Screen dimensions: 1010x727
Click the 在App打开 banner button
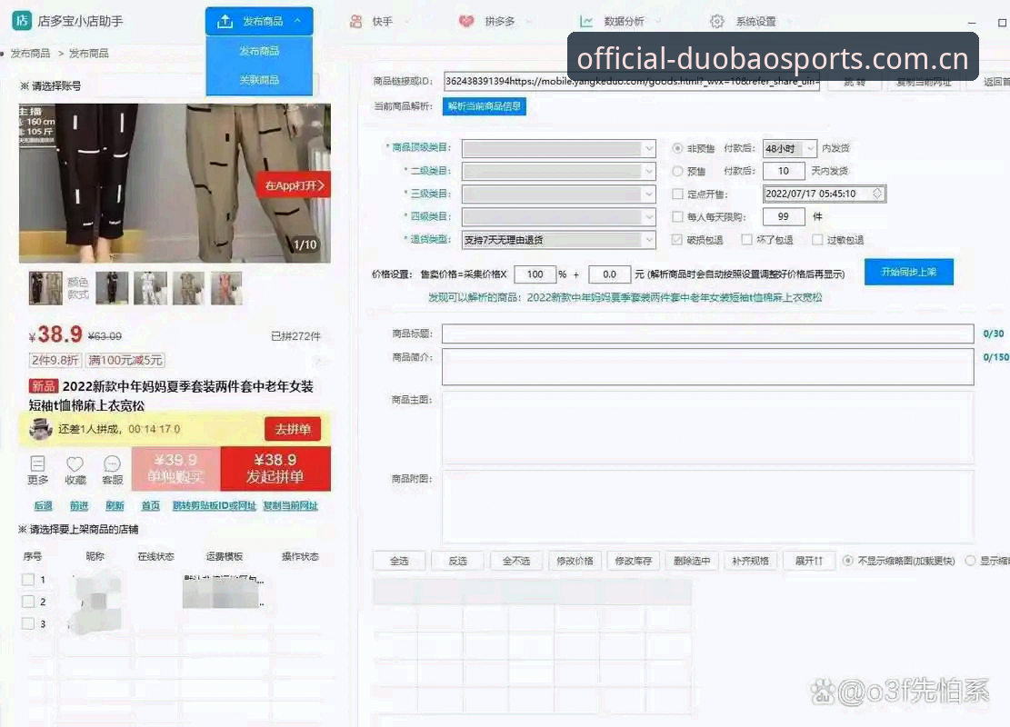tap(294, 185)
